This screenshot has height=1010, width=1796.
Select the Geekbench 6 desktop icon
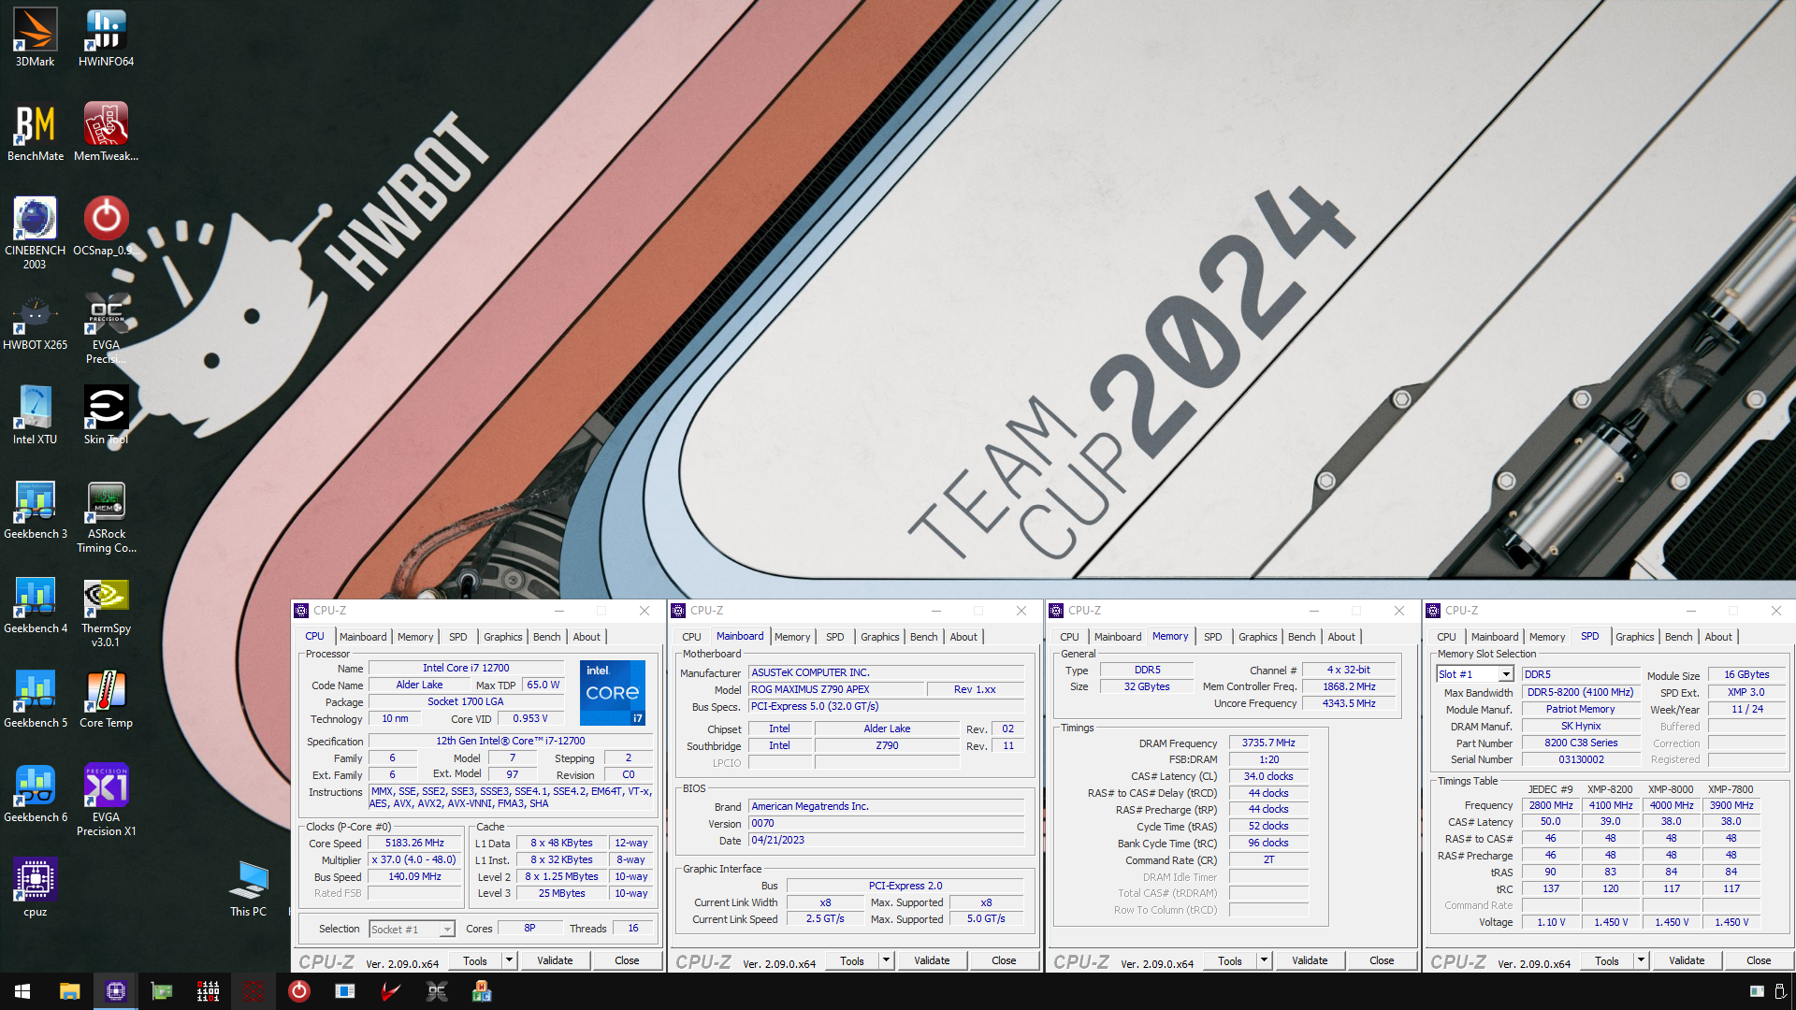coord(35,793)
